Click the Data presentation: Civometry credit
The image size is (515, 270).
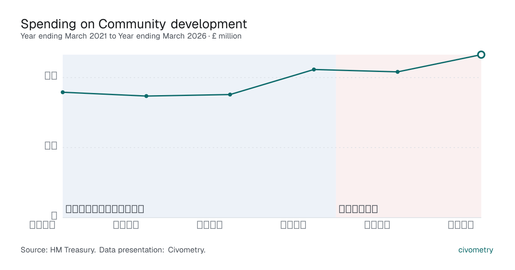coord(152,250)
